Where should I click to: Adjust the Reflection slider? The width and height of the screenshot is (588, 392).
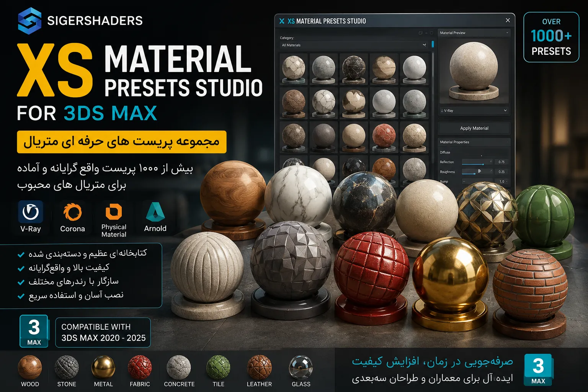pyautogui.click(x=477, y=162)
